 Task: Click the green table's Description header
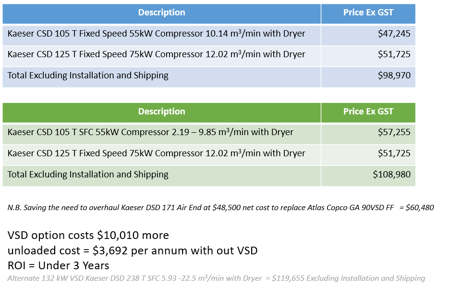tap(161, 112)
